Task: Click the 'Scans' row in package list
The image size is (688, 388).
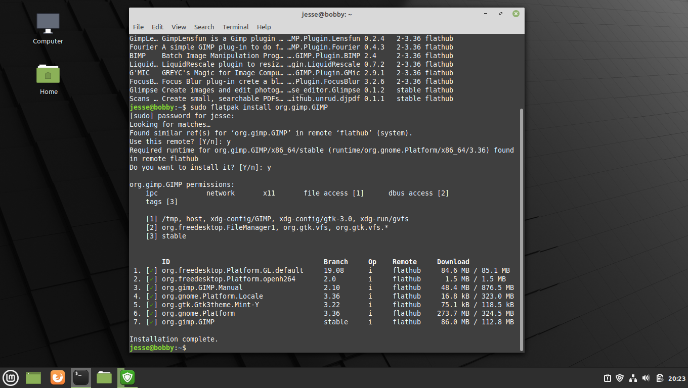Action: click(x=291, y=99)
